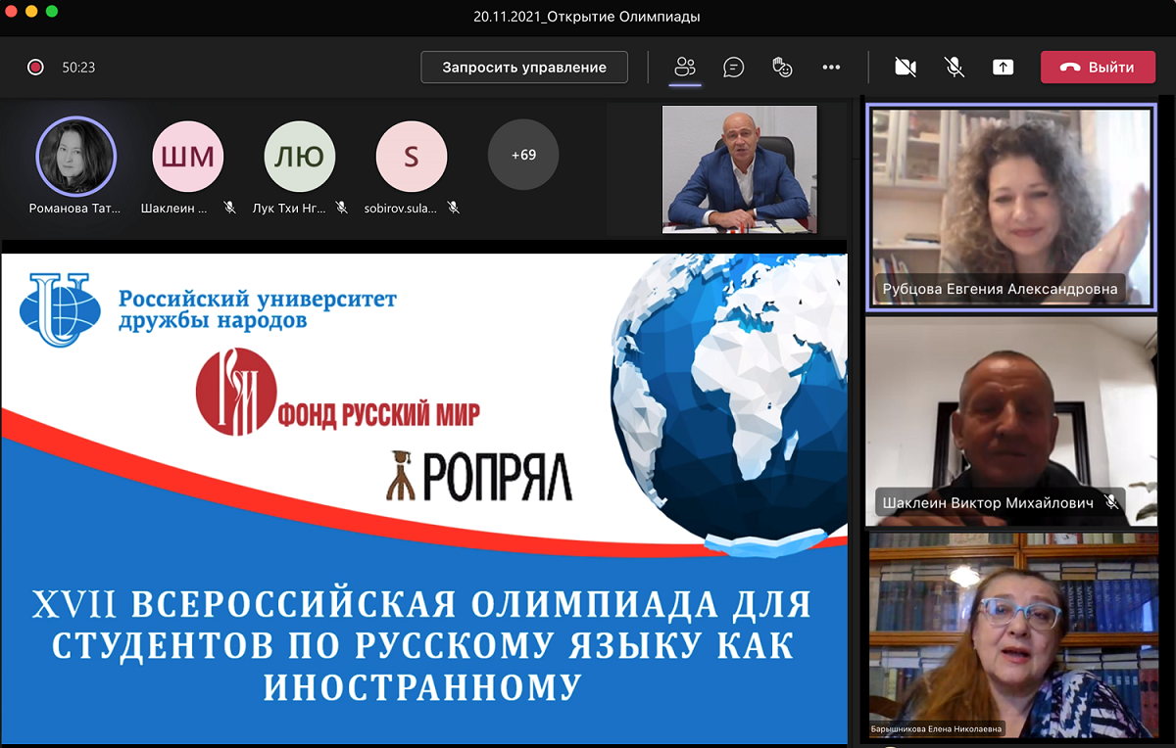Screen dimensions: 1176x748
Task: Click muted mic icon beside Шаклеин avatar name
Action: (x=229, y=208)
